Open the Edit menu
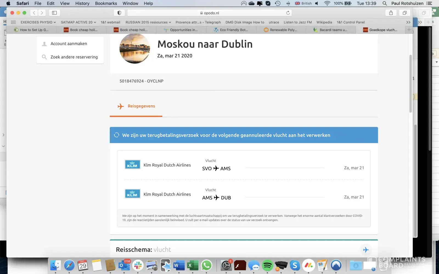This screenshot has height=274, width=439. (x=50, y=3)
